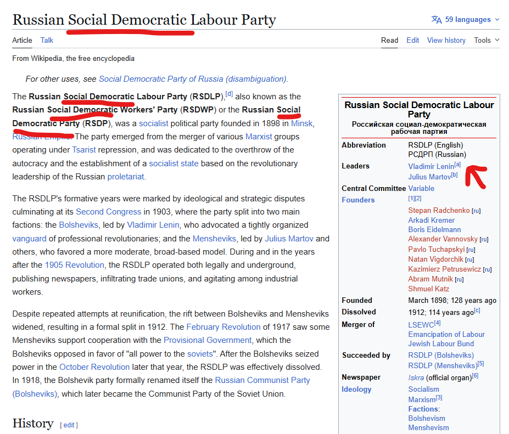Open the Founders label link in infobox
Image resolution: width=509 pixels, height=434 pixels.
(358, 200)
